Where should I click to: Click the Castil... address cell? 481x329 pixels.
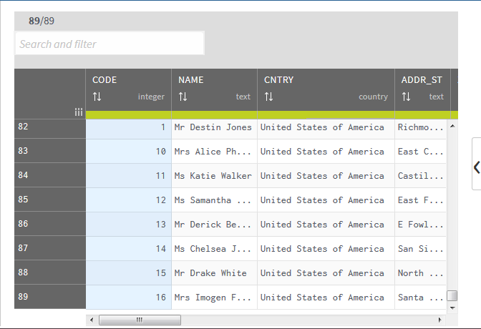coord(420,175)
